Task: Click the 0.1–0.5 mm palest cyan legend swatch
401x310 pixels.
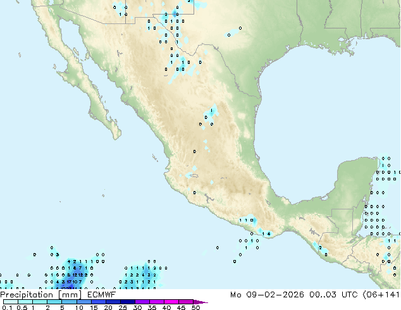Action: (11, 302)
